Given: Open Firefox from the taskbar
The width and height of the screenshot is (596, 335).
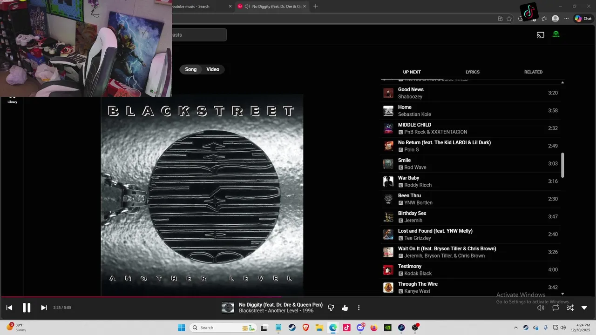Looking at the screenshot, I should (374, 328).
